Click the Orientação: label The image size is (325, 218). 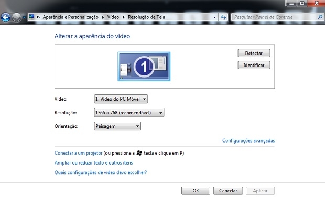tap(67, 126)
